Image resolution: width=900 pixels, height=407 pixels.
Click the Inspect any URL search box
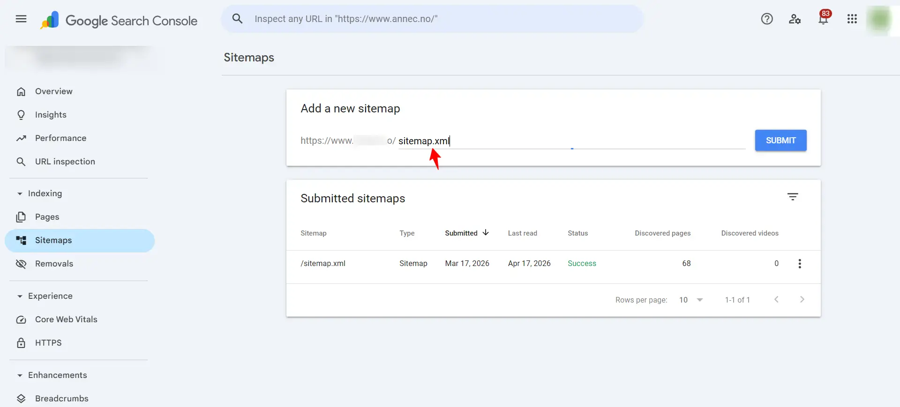pyautogui.click(x=432, y=19)
